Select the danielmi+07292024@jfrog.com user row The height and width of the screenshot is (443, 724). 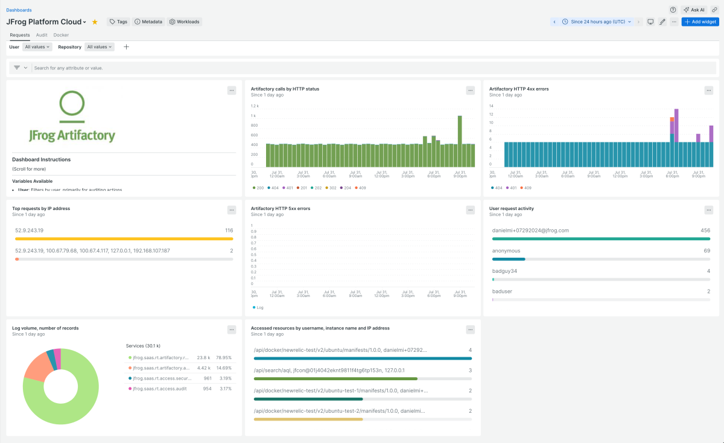click(601, 234)
